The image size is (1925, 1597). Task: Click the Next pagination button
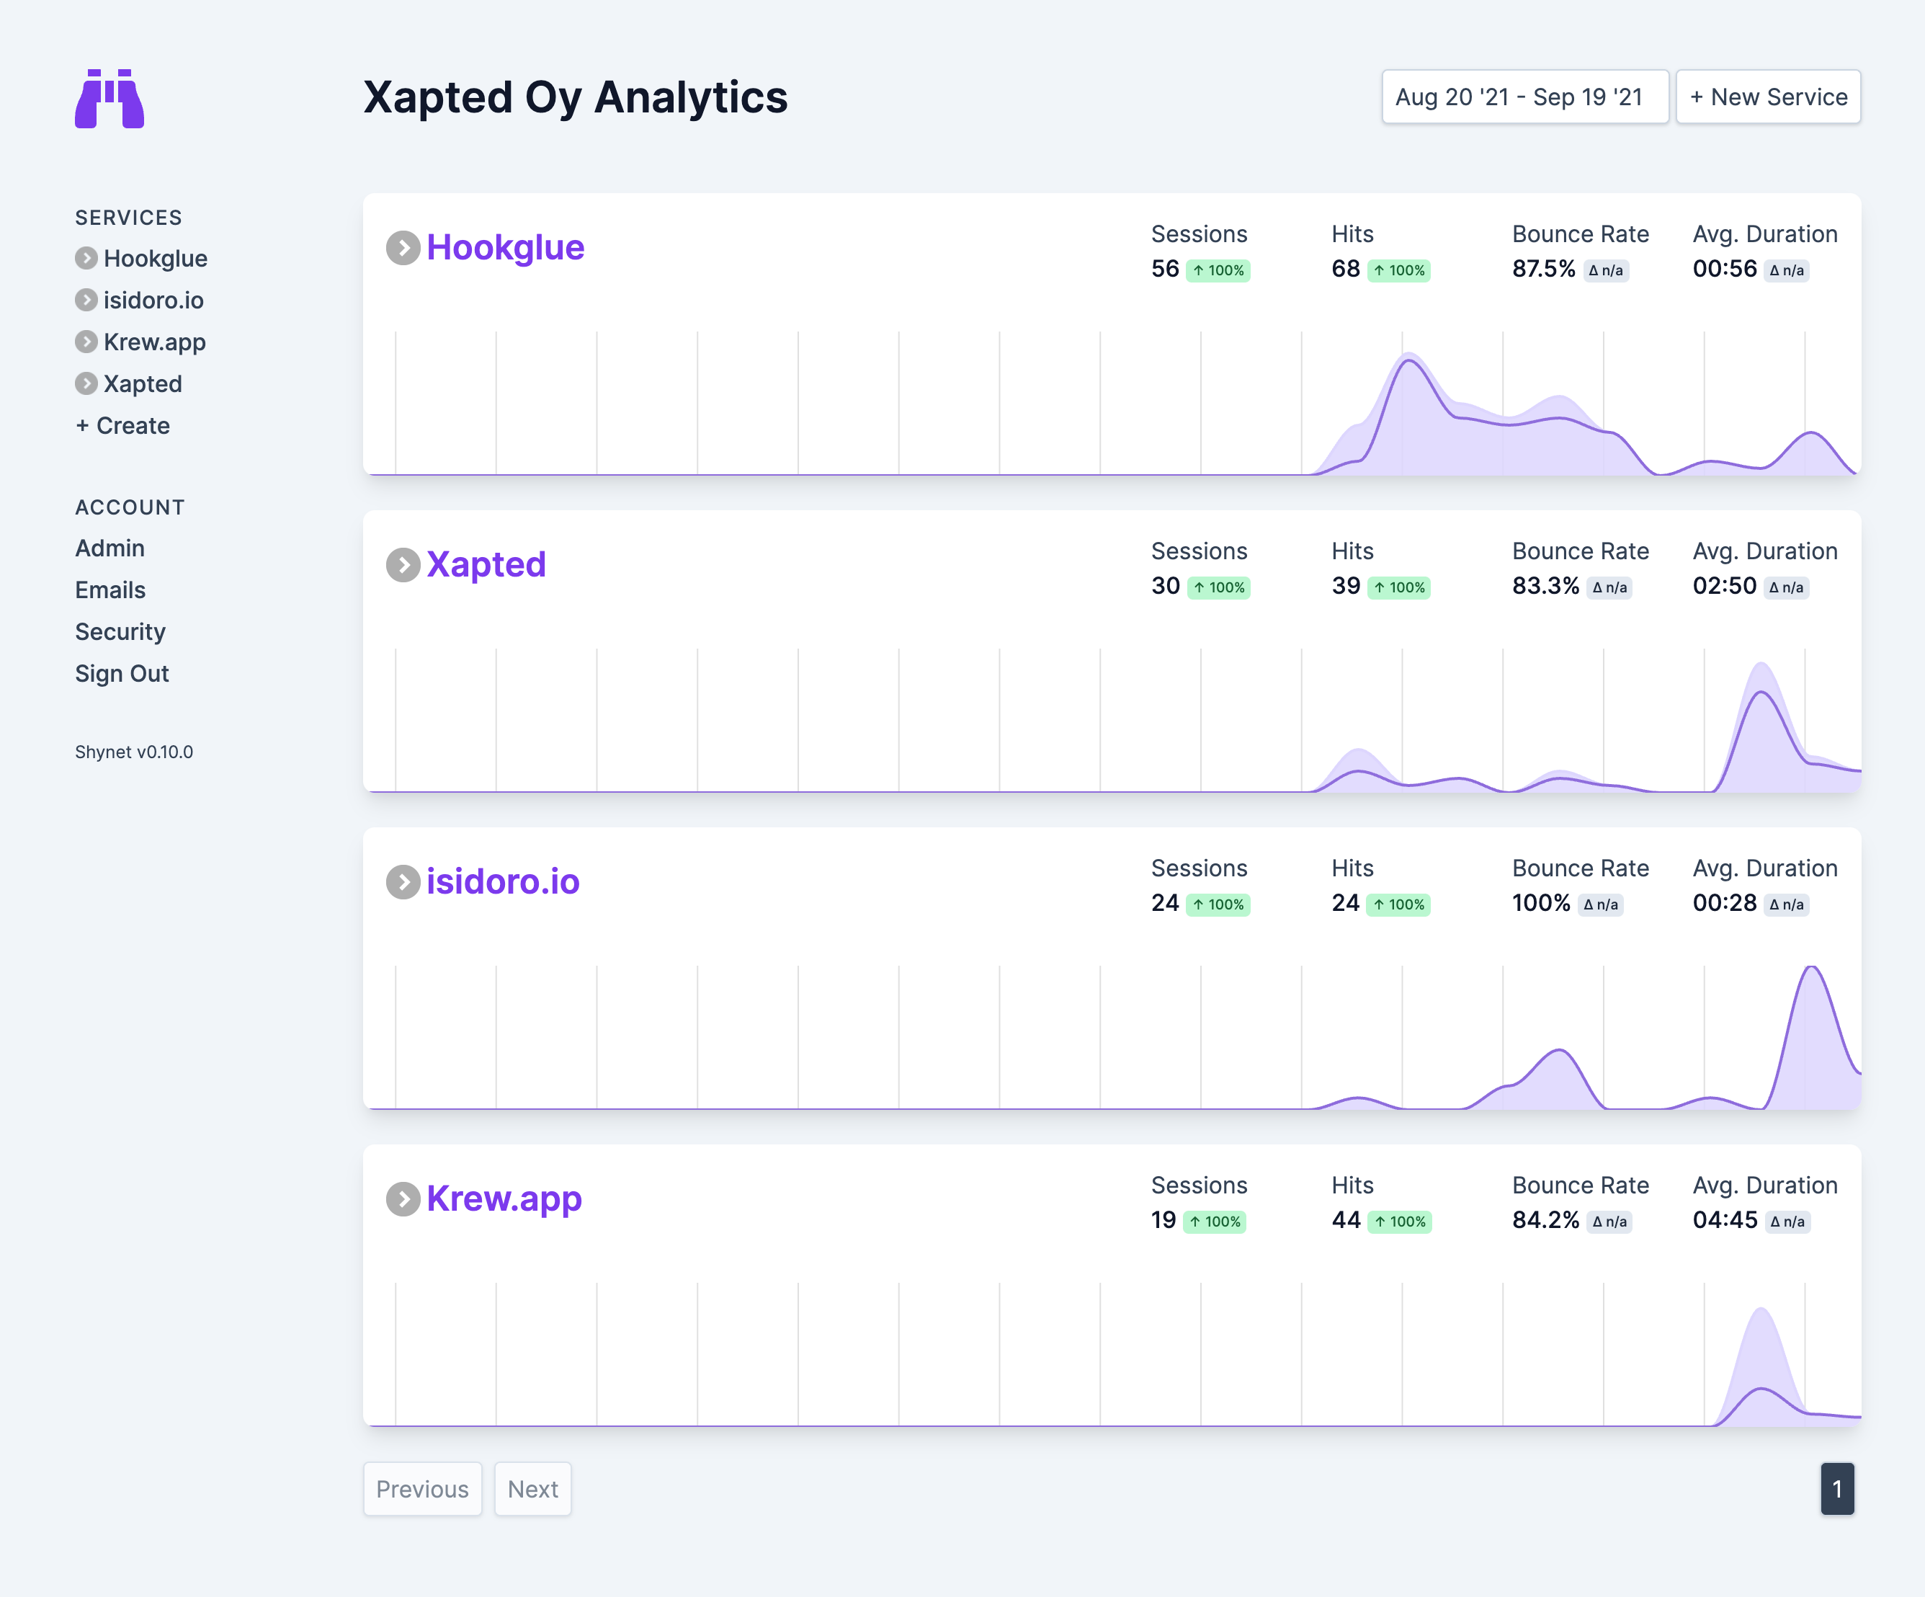tap(532, 1489)
